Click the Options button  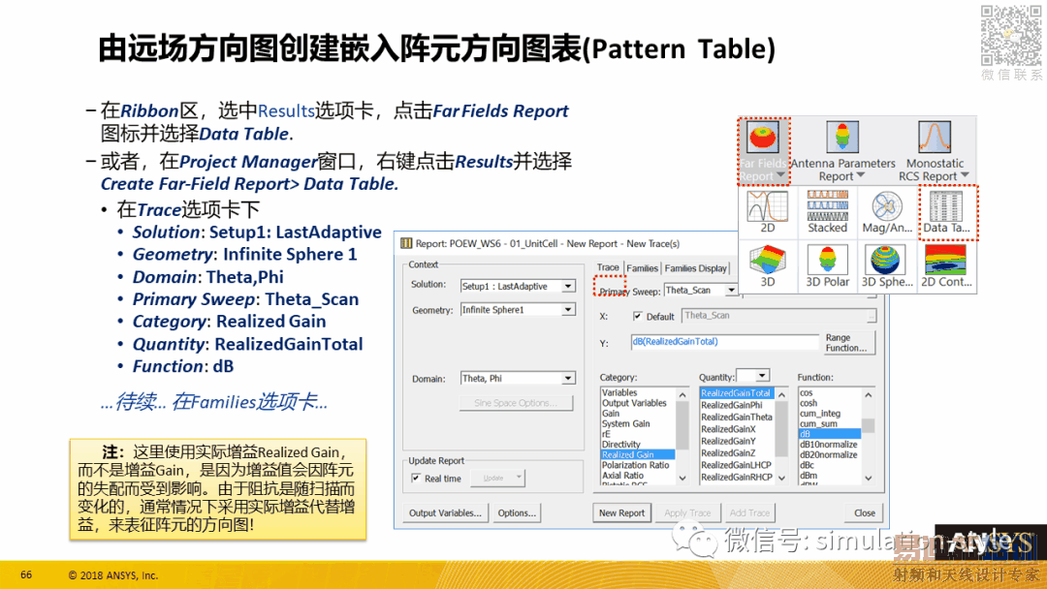tap(516, 513)
